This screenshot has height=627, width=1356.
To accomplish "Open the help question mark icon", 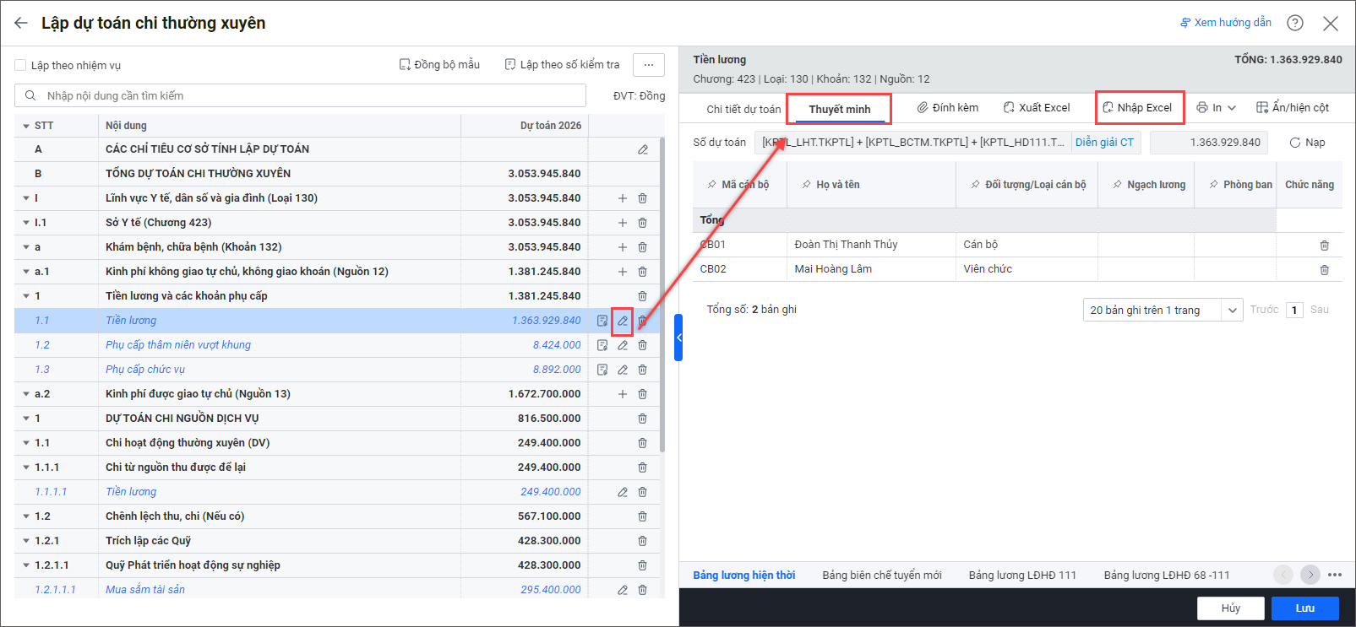I will coord(1294,23).
